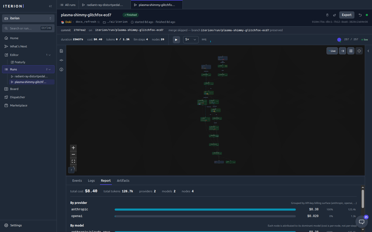This screenshot has width=372, height=232.
Task: Click the anthropic provider cost bar
Action: 205,210
